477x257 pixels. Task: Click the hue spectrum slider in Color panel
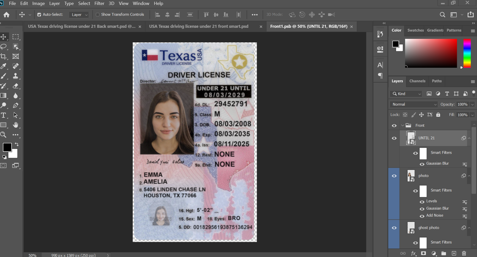click(467, 53)
